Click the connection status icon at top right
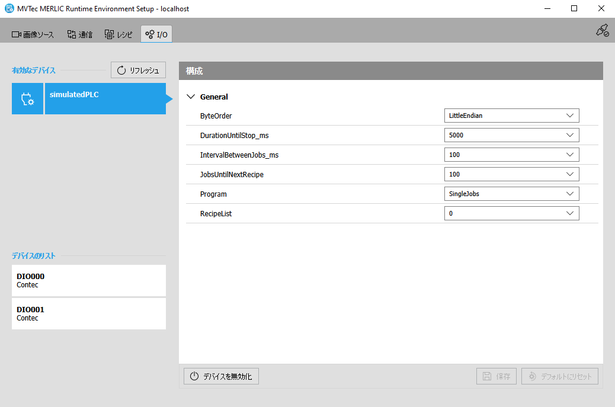615x407 pixels. 602,31
